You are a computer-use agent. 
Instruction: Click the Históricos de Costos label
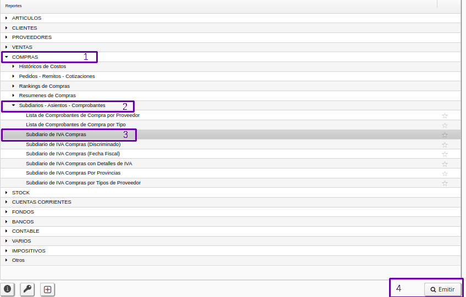point(42,66)
